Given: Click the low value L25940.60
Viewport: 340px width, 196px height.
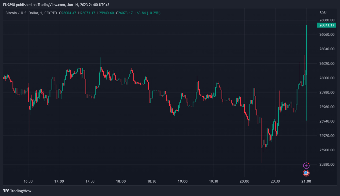Looking at the screenshot, I should click(x=106, y=13).
